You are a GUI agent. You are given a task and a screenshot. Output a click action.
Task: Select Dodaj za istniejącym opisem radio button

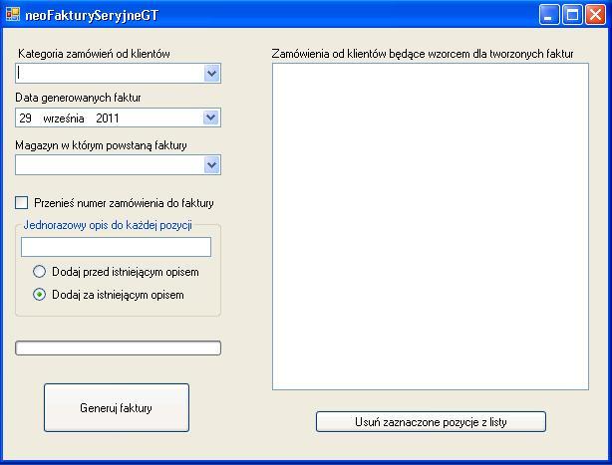click(39, 295)
